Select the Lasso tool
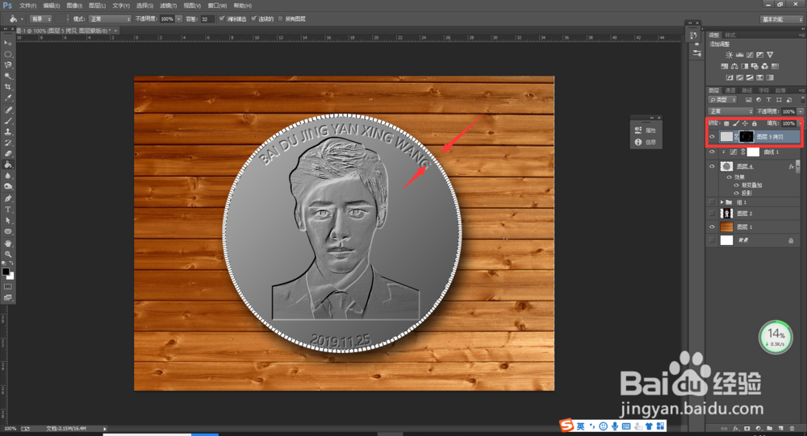Viewport: 807px width, 436px height. (x=8, y=64)
